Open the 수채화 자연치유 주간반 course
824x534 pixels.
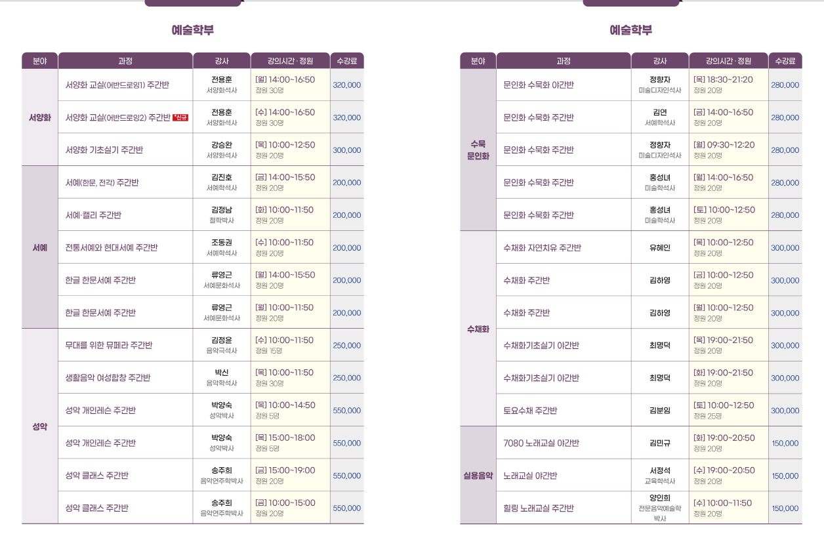[x=542, y=248]
